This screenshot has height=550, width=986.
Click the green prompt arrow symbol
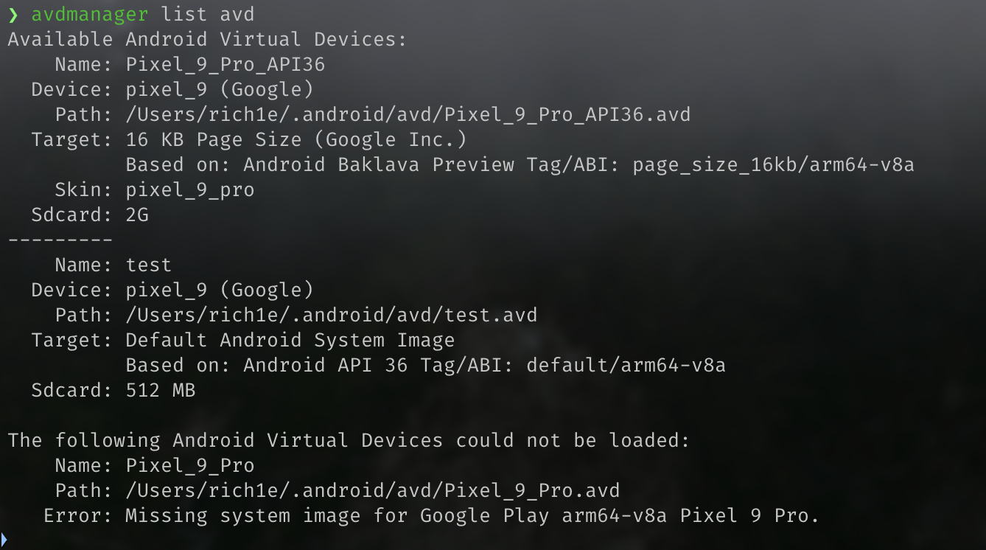click(13, 15)
